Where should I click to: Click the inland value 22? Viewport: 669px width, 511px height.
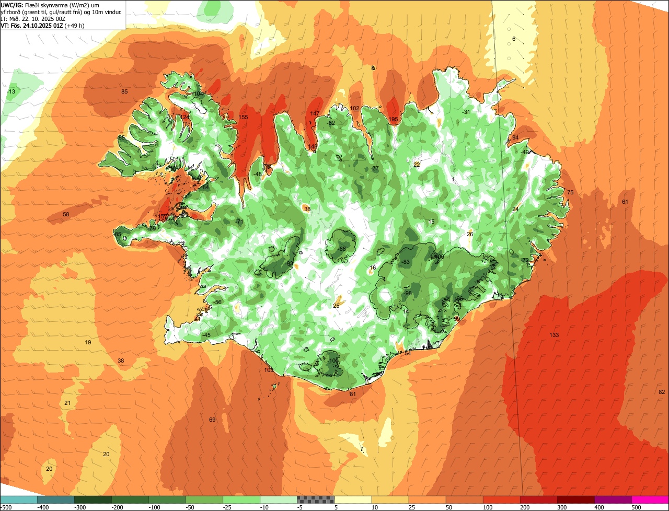(417, 164)
